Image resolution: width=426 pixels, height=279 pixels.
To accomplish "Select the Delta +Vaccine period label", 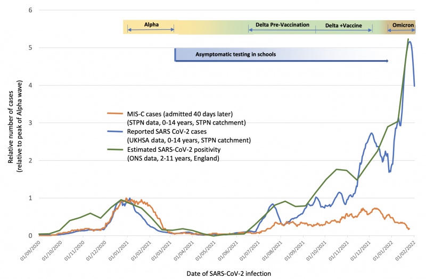I will [x=343, y=24].
